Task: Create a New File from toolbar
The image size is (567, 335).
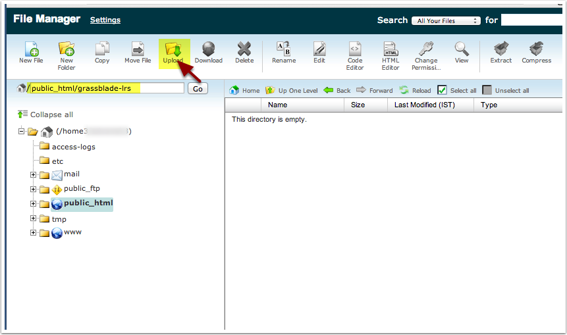Action: click(x=31, y=51)
